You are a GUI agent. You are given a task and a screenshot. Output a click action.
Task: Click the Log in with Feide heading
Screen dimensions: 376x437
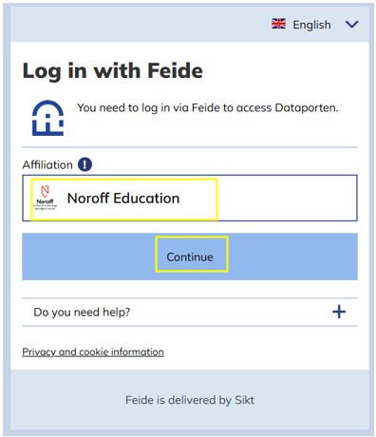coord(113,70)
